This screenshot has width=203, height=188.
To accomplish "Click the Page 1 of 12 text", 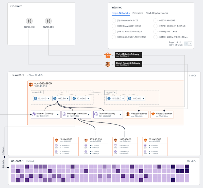I will 175,42.
